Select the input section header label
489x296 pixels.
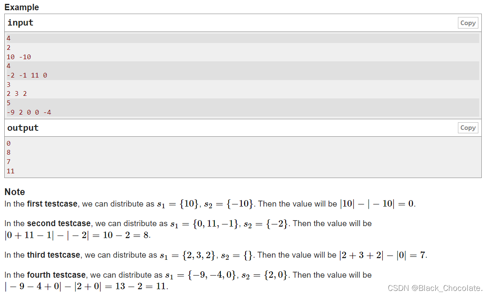click(20, 23)
